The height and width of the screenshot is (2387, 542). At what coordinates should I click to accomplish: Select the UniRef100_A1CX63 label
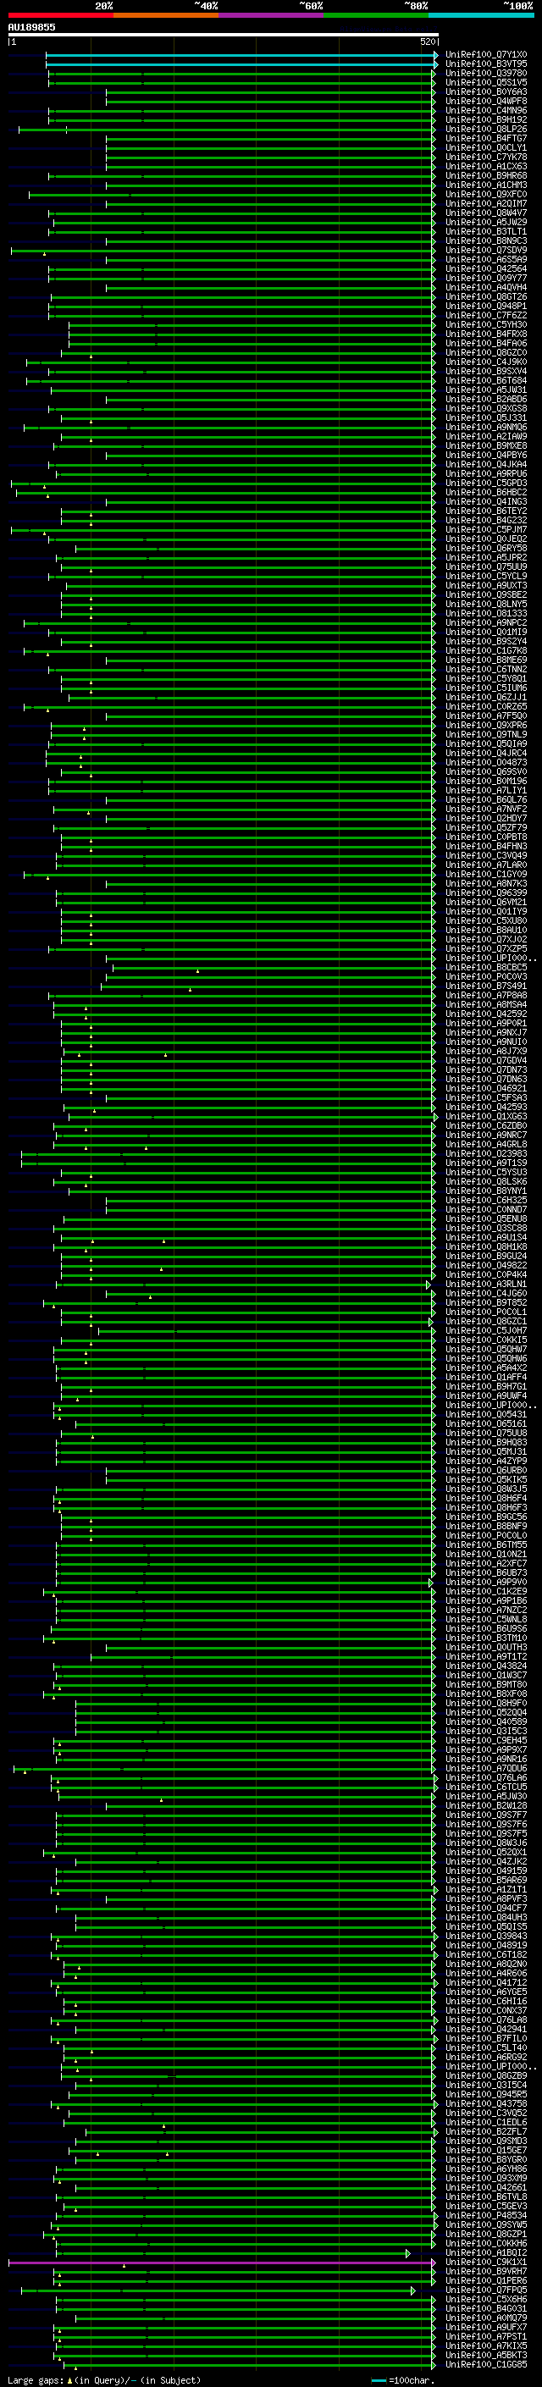pyautogui.click(x=486, y=167)
